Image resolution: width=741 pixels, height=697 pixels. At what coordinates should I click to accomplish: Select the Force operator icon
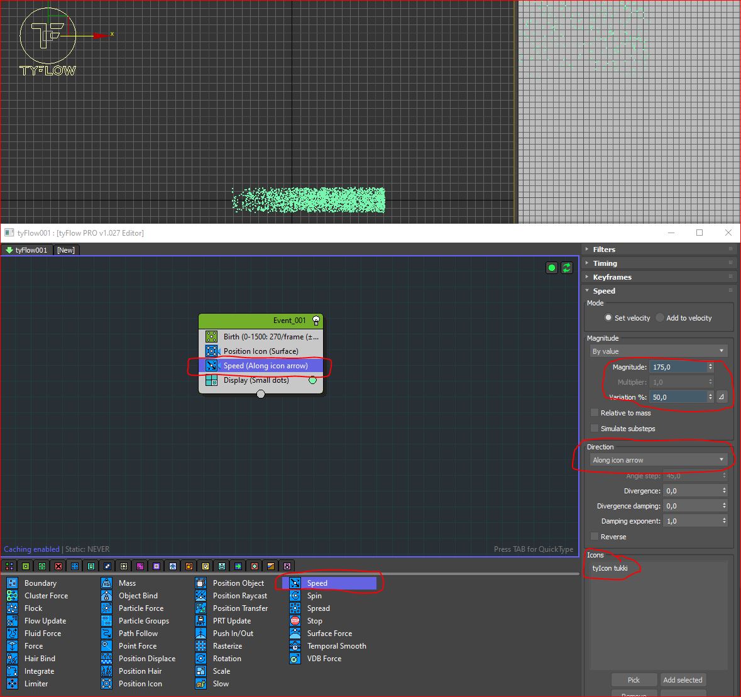tap(13, 646)
